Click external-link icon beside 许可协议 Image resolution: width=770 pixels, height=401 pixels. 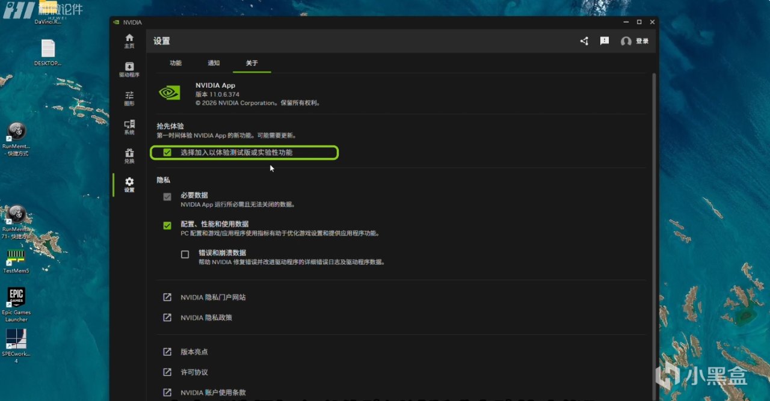click(x=167, y=372)
